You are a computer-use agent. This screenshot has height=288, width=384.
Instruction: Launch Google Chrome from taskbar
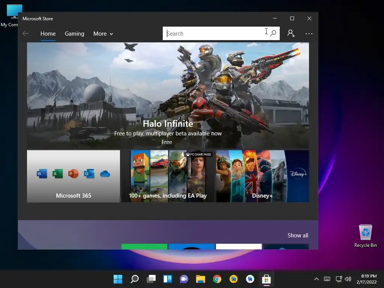tap(217, 279)
